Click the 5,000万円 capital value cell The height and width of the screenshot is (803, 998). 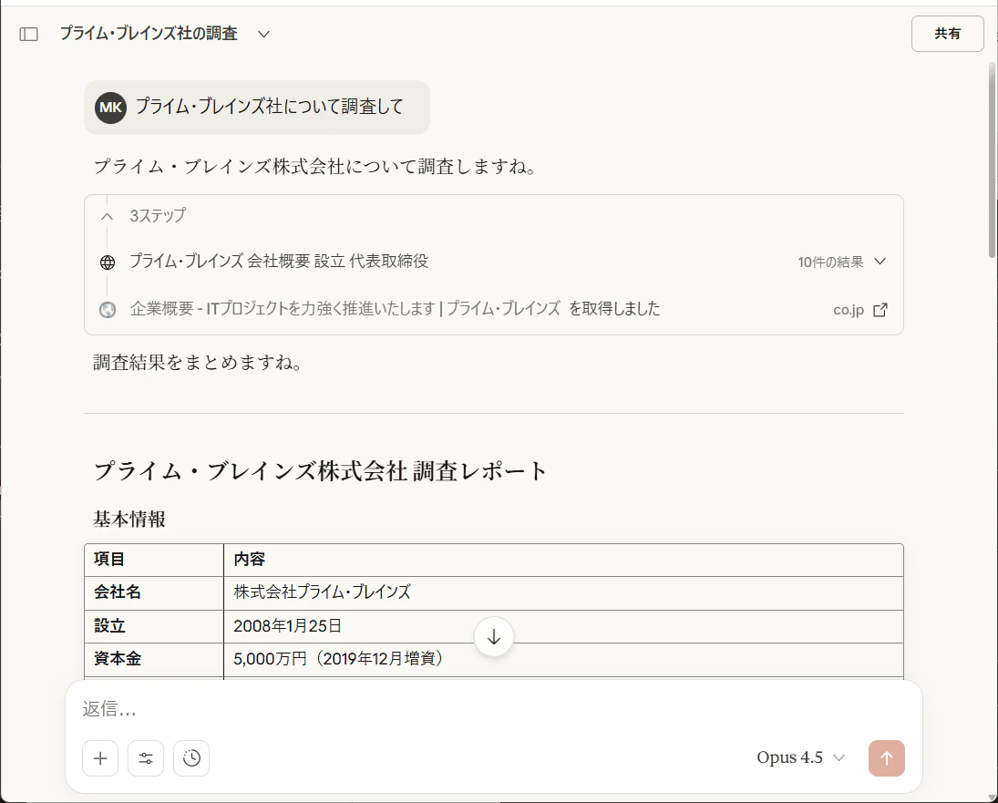[563, 659]
